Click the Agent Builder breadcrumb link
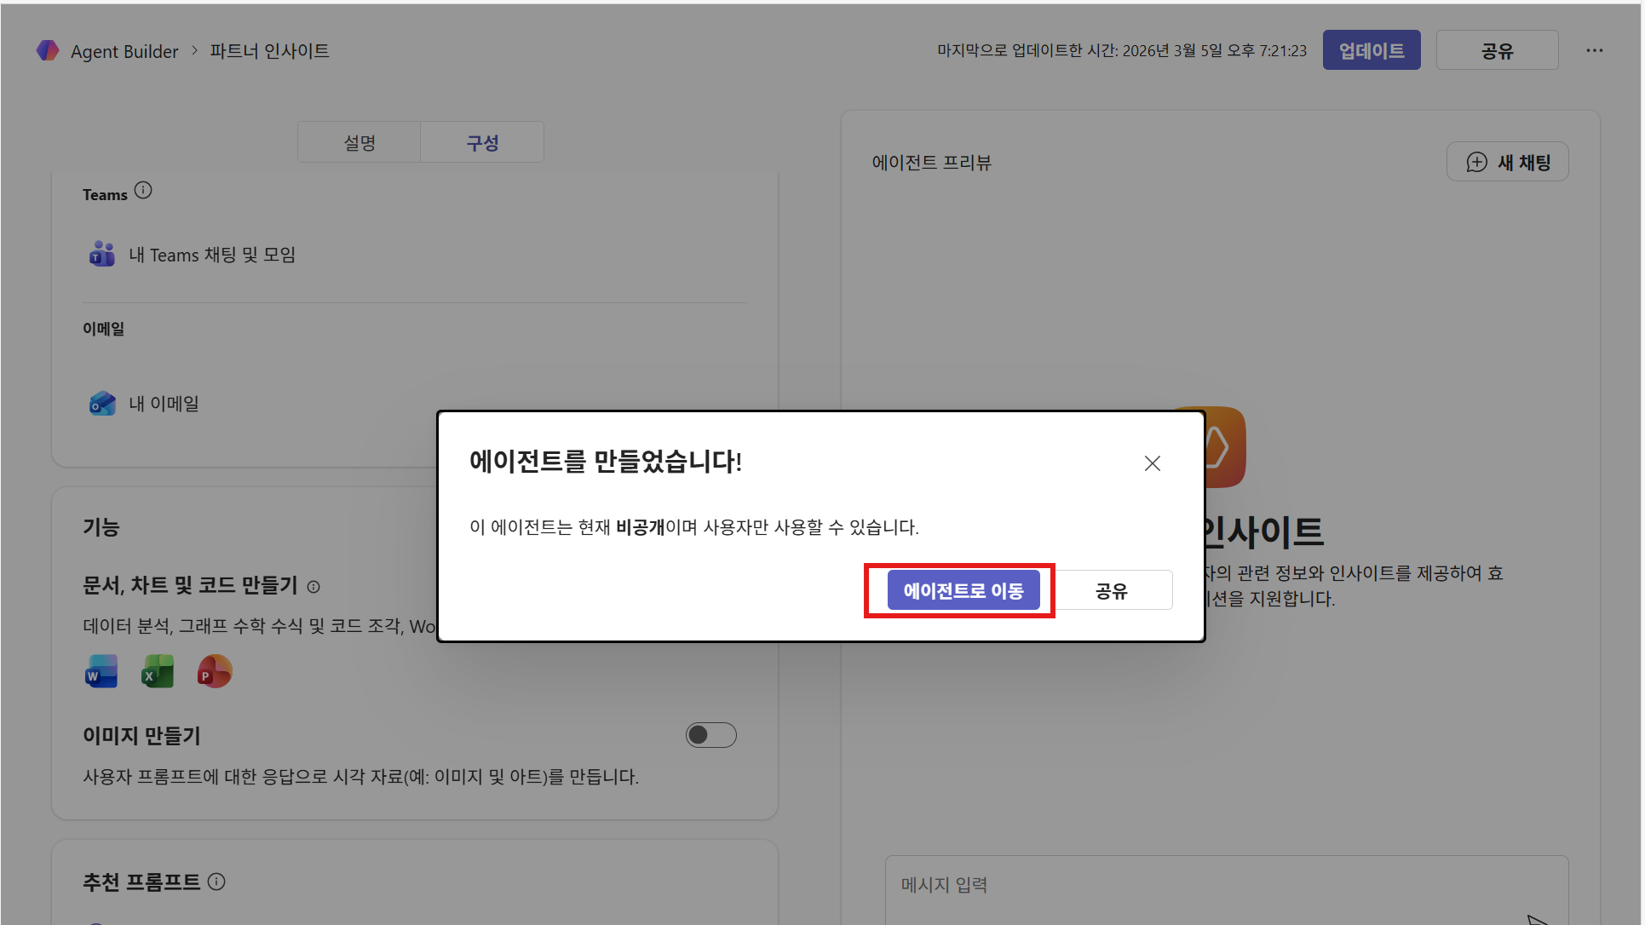Screen dimensions: 1645x925 (x=124, y=51)
